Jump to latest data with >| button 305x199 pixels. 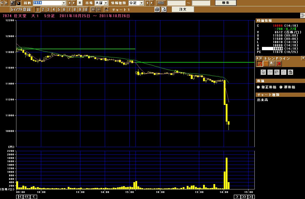(x=251, y=197)
